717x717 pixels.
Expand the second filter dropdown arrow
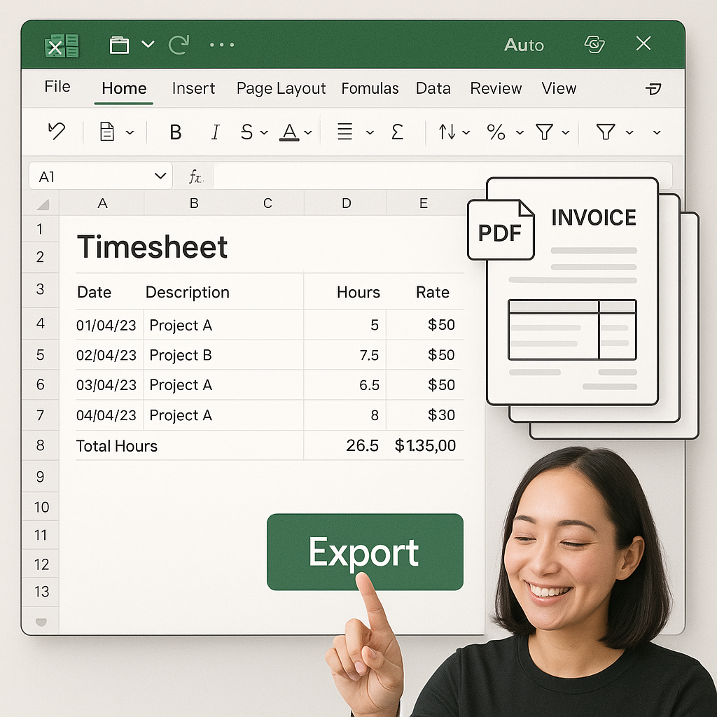pyautogui.click(x=629, y=132)
